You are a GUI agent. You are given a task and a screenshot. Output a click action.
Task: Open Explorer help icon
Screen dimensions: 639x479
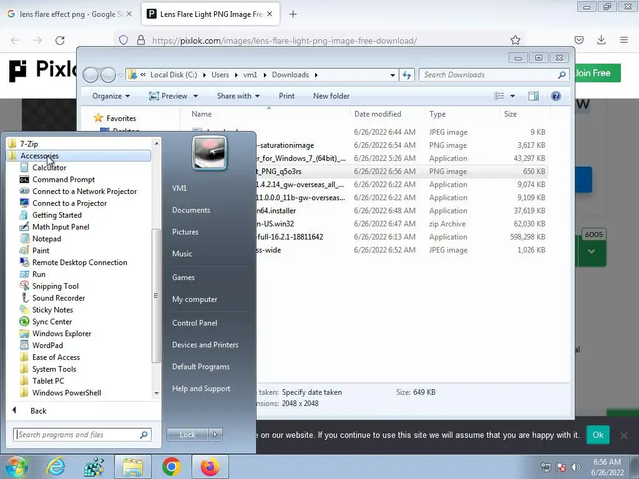pyautogui.click(x=555, y=96)
